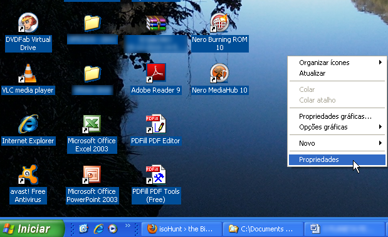The width and height of the screenshot is (388, 237).
Task: Click the Internet Explorer label text
Action: (x=28, y=141)
